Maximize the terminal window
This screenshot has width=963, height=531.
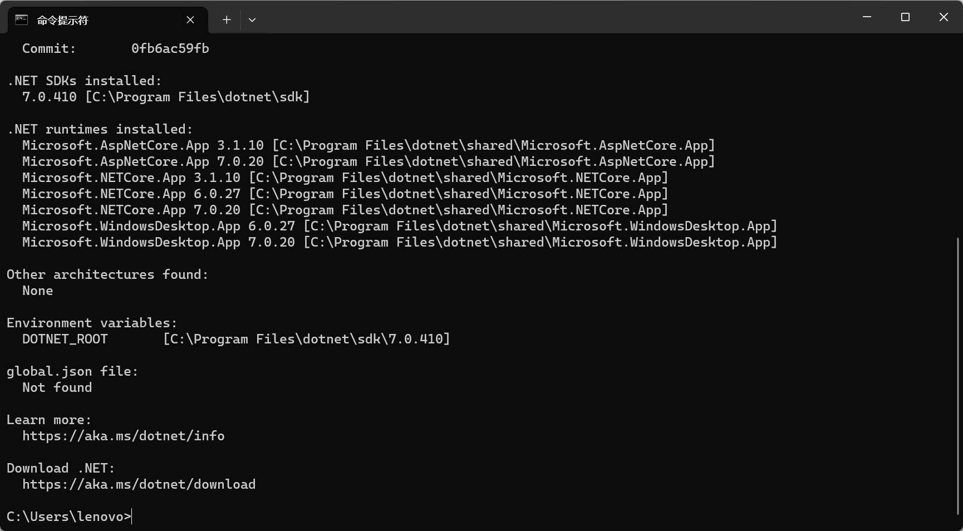click(905, 17)
